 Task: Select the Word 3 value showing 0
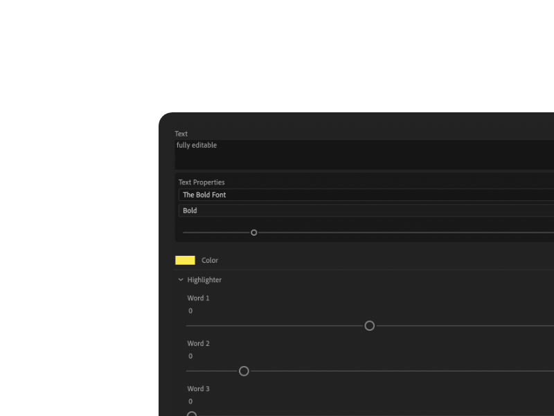190,401
